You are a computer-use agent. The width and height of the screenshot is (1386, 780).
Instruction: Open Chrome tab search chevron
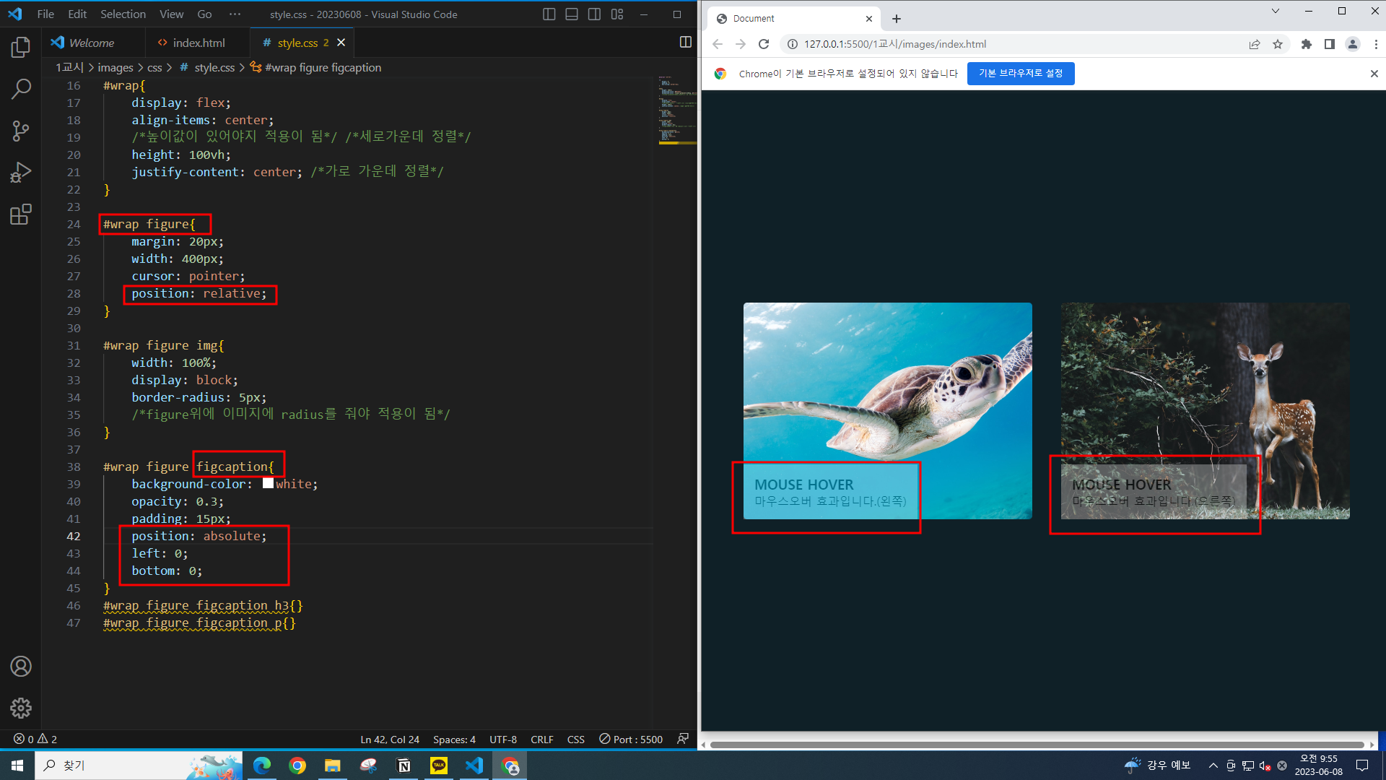coord(1275,11)
